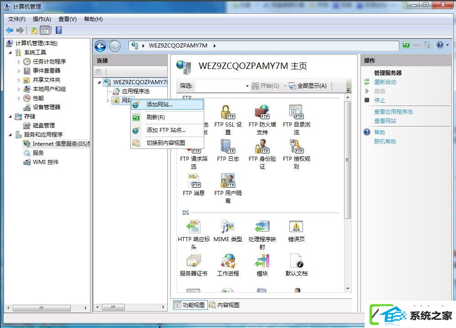
Task: Select 添加网站... from context menu
Action: click(x=167, y=105)
